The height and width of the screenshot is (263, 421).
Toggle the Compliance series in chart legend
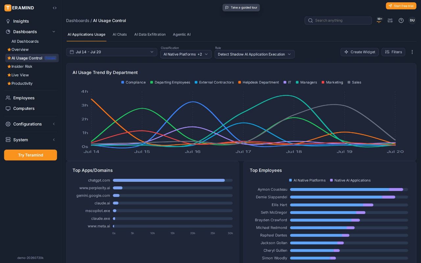(133, 83)
